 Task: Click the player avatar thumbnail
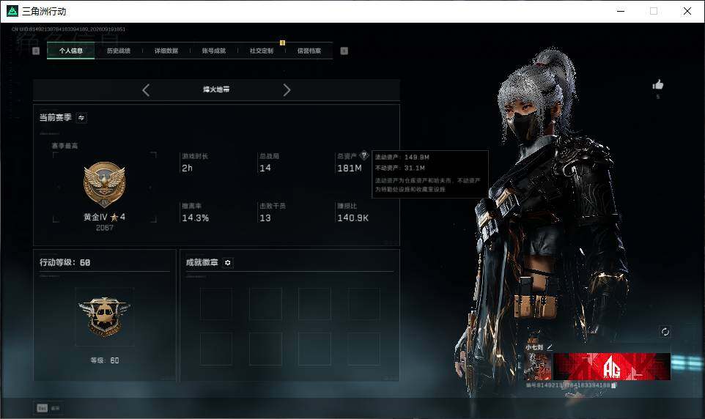pyautogui.click(x=539, y=366)
